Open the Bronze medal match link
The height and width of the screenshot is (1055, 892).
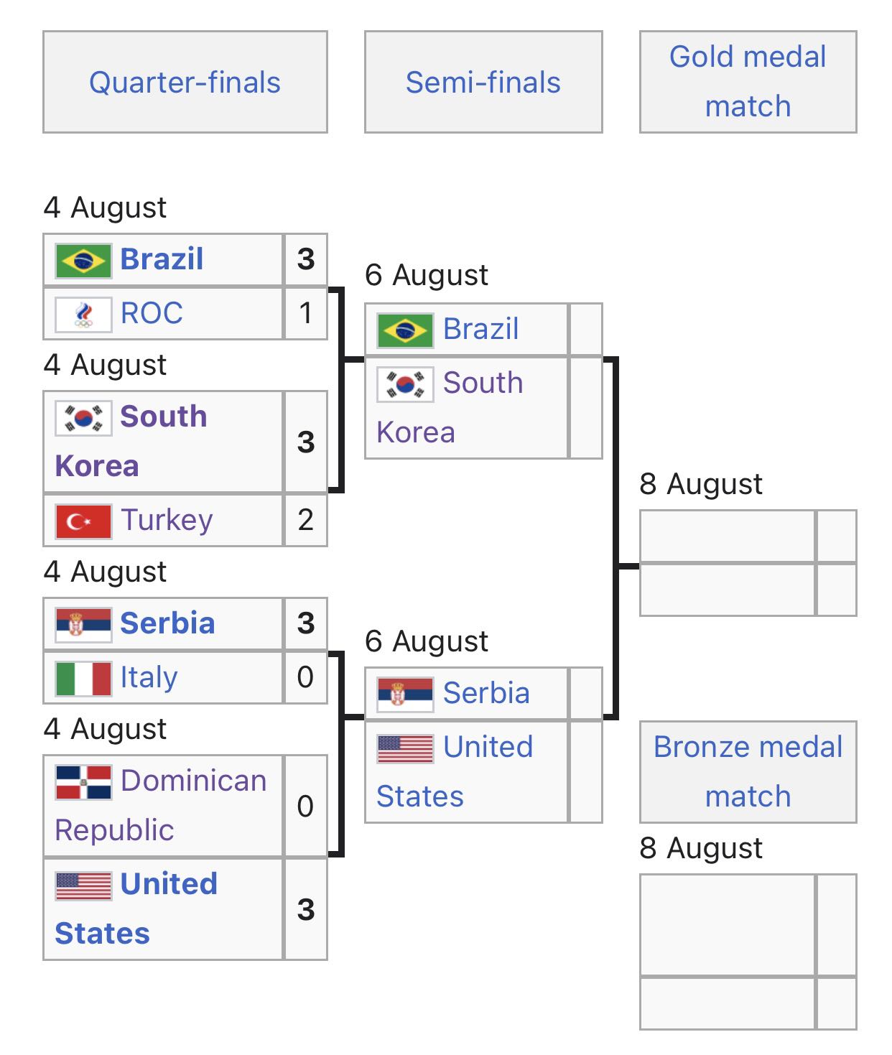pyautogui.click(x=748, y=771)
